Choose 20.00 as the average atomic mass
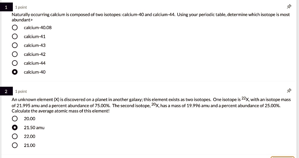The height and width of the screenshot is (158, 299). click(x=15, y=119)
